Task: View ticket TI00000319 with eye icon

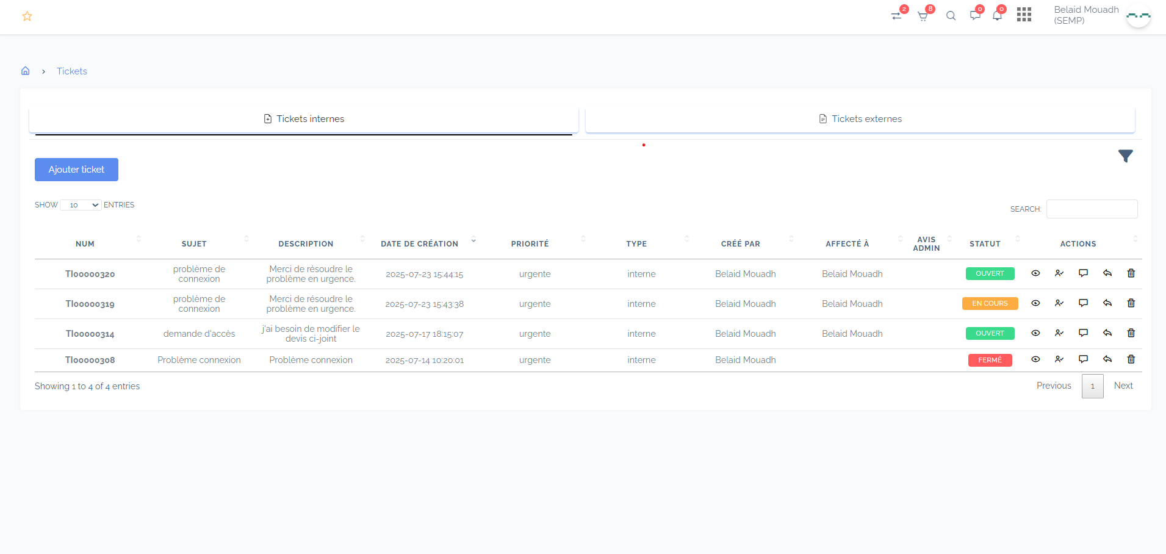Action: point(1035,303)
